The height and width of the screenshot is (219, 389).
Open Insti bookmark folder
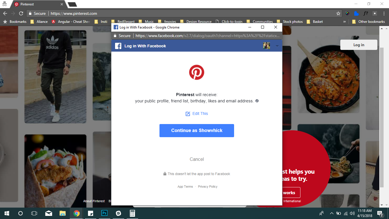tap(101, 22)
